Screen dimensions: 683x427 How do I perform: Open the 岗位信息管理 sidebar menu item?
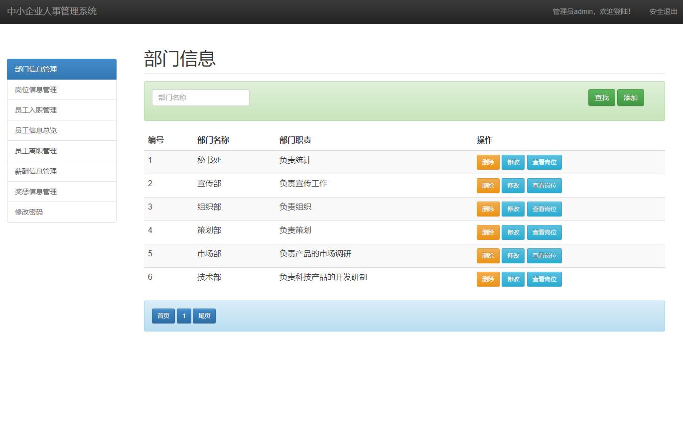click(35, 90)
